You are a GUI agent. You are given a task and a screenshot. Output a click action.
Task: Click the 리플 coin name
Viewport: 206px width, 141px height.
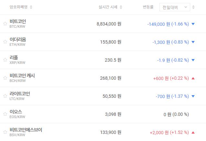14,57
